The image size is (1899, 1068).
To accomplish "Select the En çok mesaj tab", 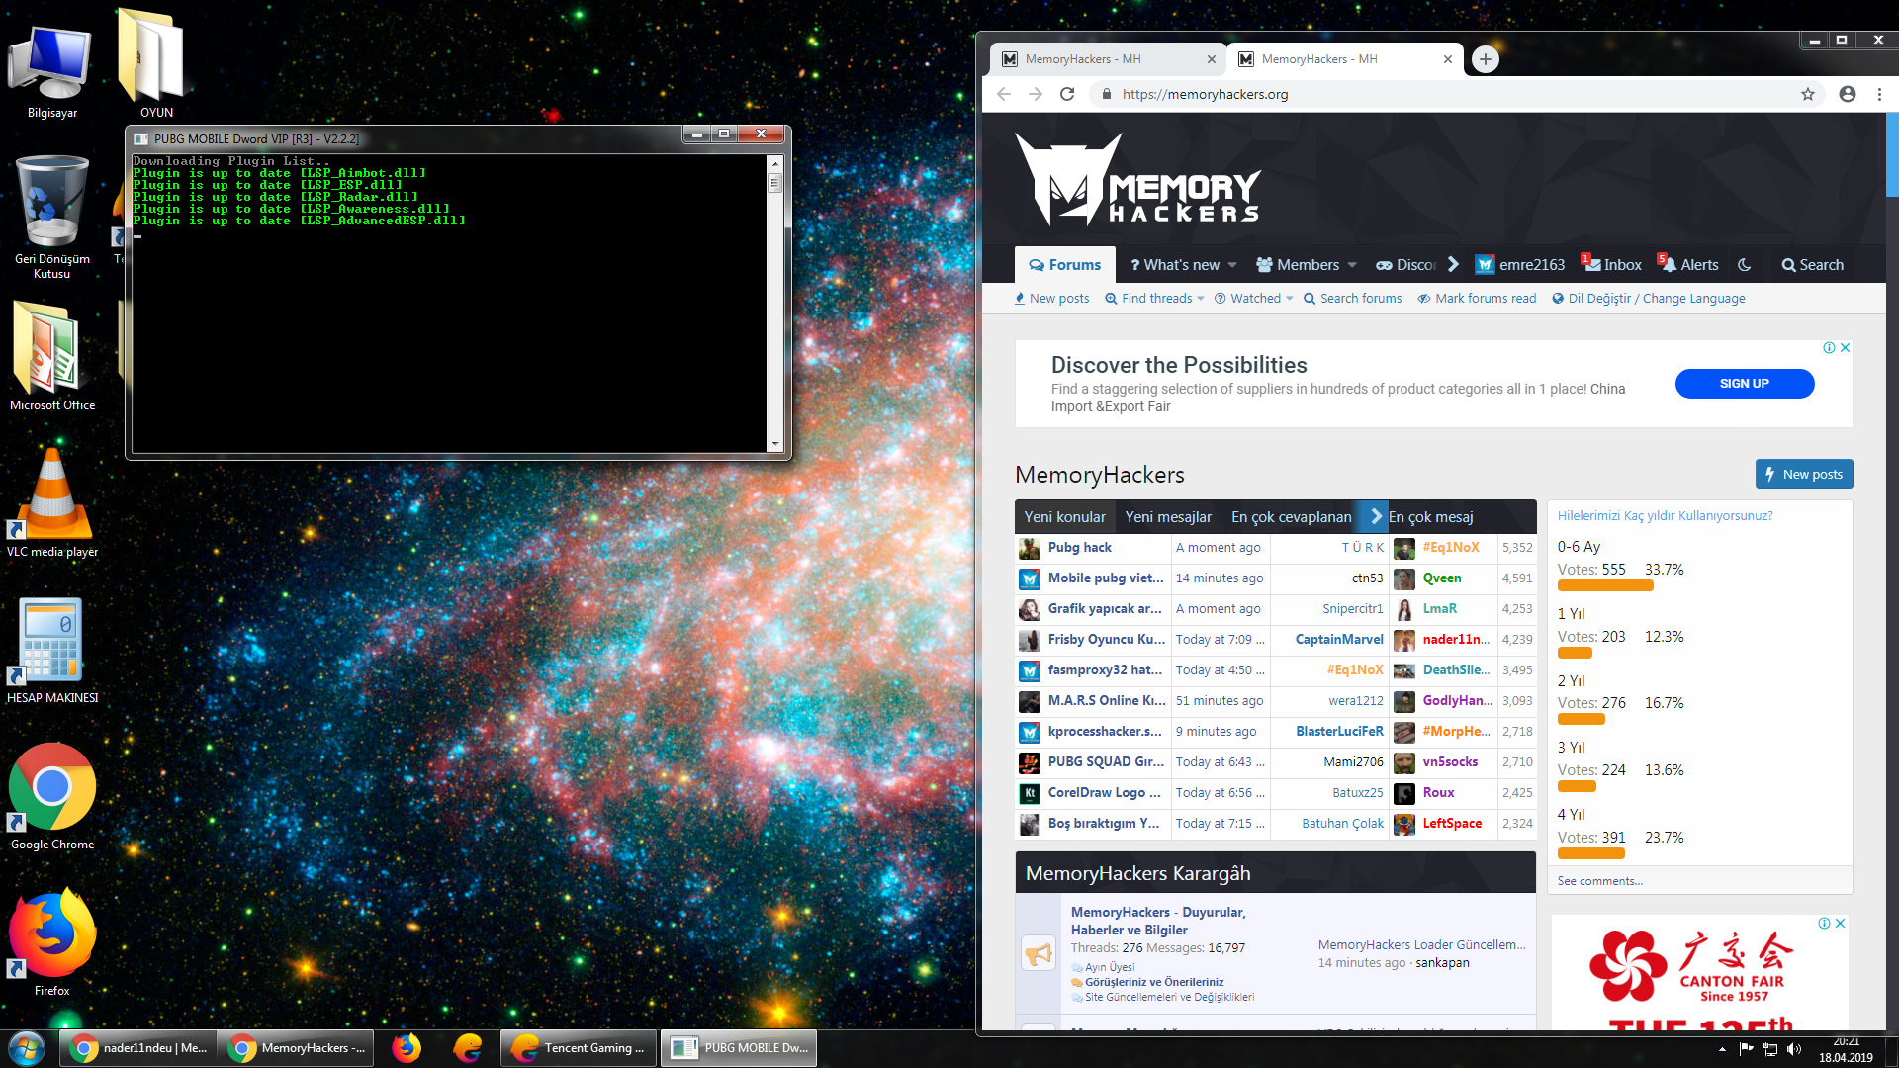I will [1431, 517].
